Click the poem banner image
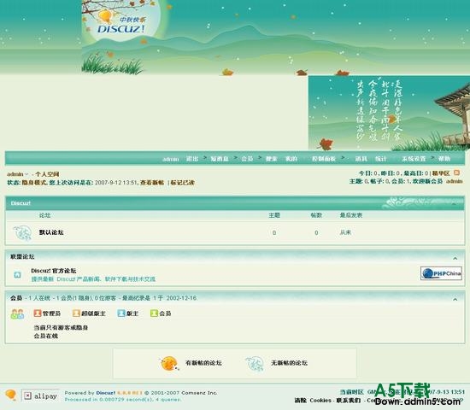470x410 pixels. point(389,113)
